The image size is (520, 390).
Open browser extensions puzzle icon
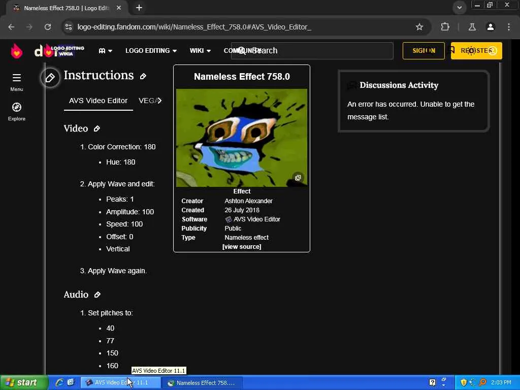coord(445,27)
